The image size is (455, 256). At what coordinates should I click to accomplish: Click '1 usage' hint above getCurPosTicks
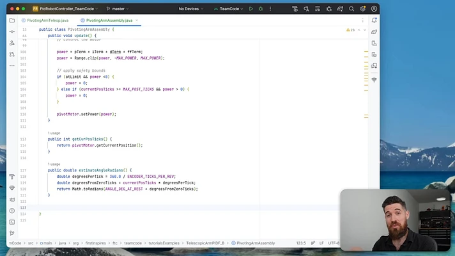click(54, 133)
